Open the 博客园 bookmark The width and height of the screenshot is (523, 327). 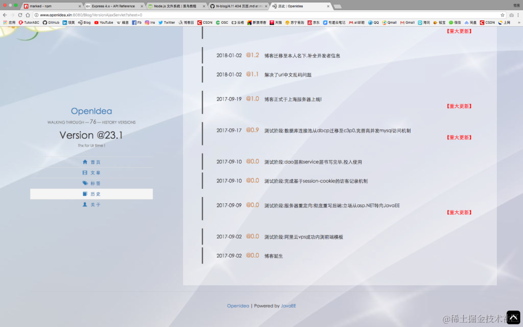[186, 23]
